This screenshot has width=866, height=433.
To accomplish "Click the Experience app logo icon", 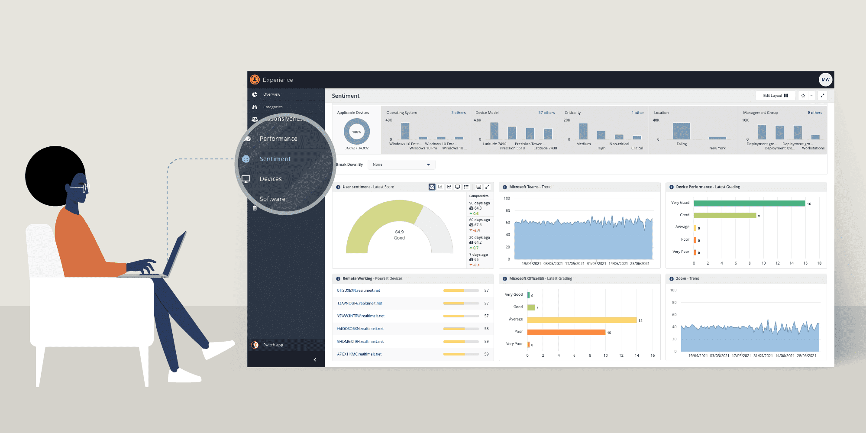I will (255, 80).
